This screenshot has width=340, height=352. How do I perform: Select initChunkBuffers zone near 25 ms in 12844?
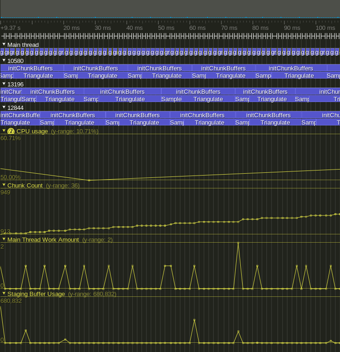point(73,115)
